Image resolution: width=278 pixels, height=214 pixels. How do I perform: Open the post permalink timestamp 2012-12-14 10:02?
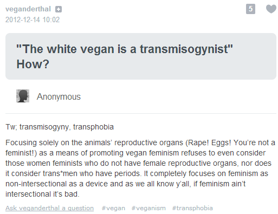pos(33,20)
